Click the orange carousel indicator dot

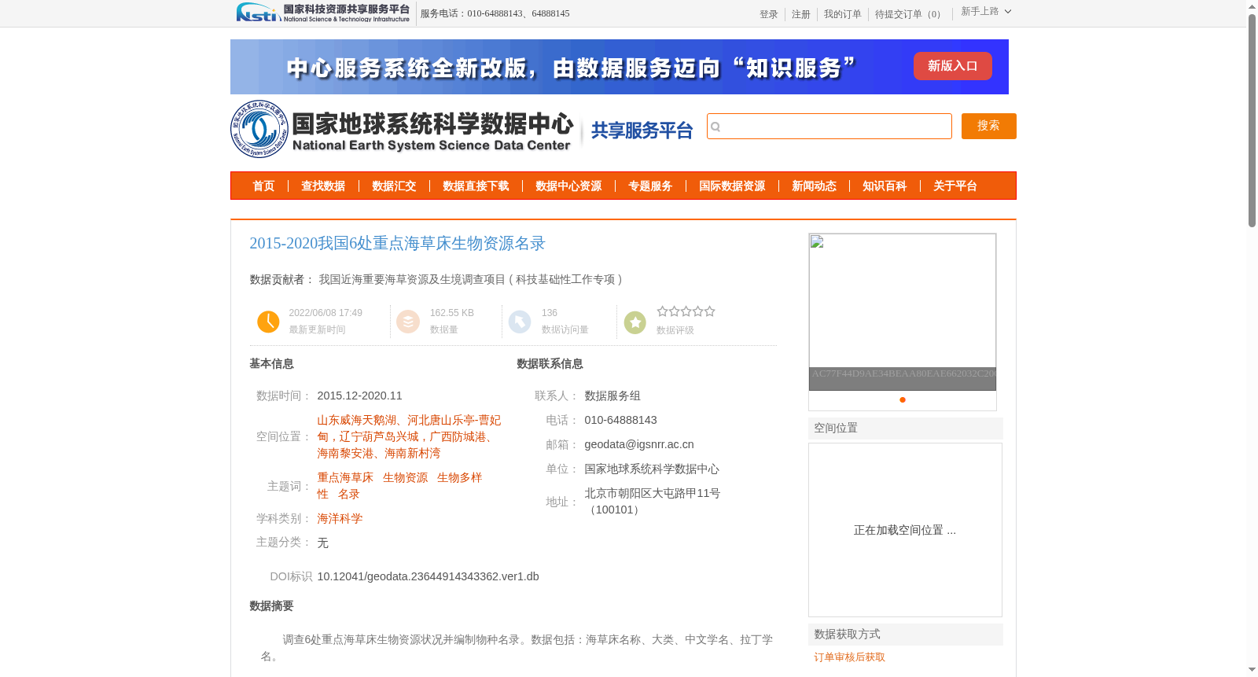903,399
